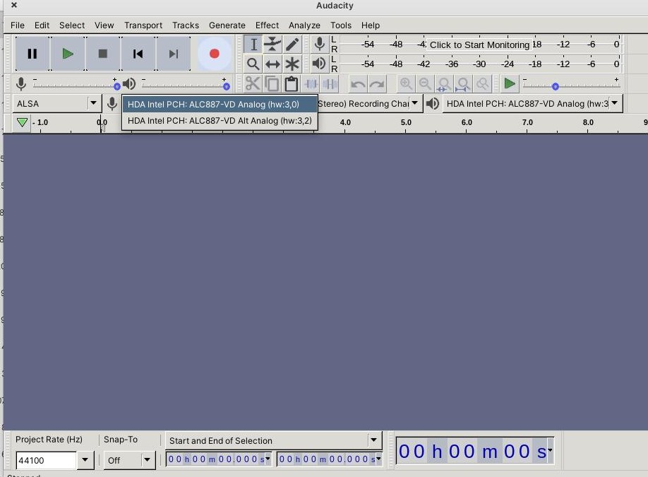Select the Selection (I-beam) tool

point(253,45)
